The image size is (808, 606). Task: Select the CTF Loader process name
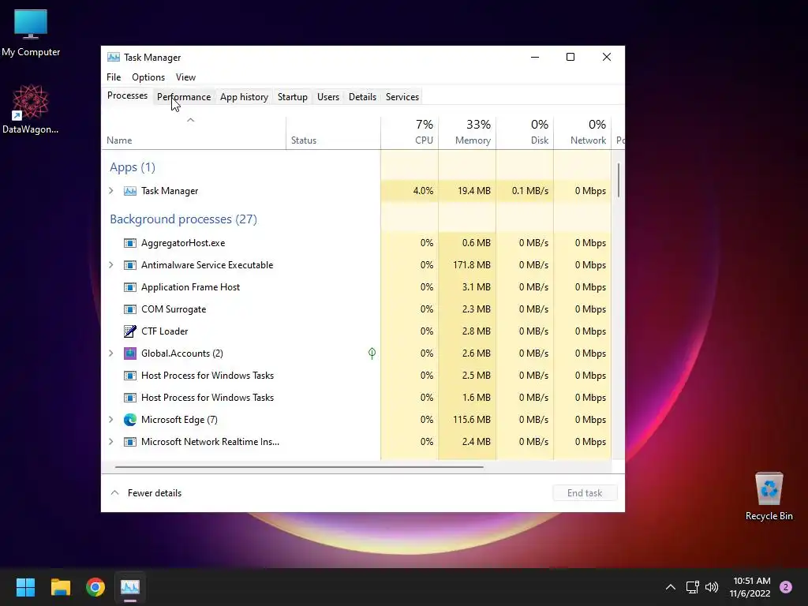tap(164, 331)
